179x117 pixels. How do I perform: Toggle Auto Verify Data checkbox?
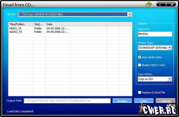point(139,57)
